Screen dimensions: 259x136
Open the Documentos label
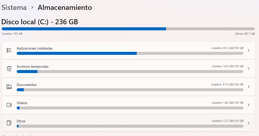[27, 85]
